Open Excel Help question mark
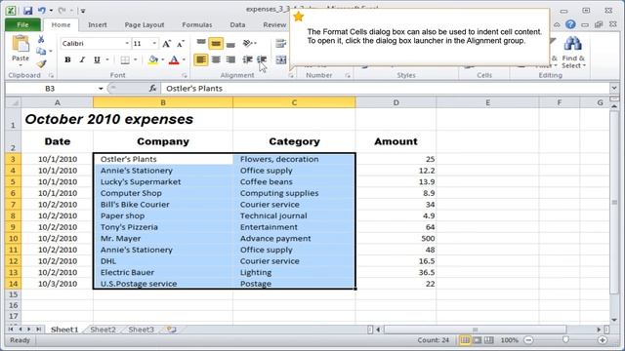625x351 pixels. pyautogui.click(x=570, y=24)
